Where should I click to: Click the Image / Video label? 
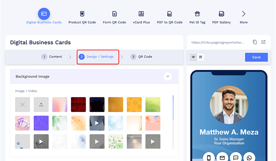pos(26,91)
